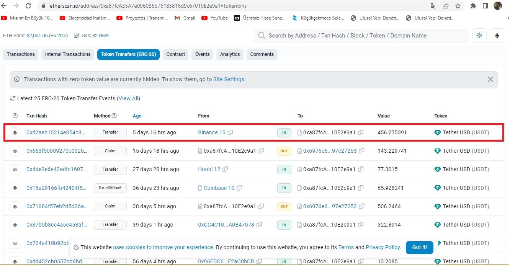Screen dimensions: 510x266
Task: Toggle the eye icon on the Huobi 12 row
Action: pos(15,170)
